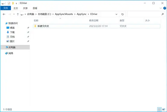
Task: Open 下载 in the navigation pane
Action: click(12, 32)
